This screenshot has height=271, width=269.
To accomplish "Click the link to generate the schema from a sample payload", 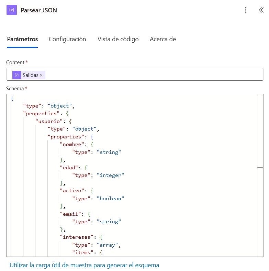I will point(84,265).
